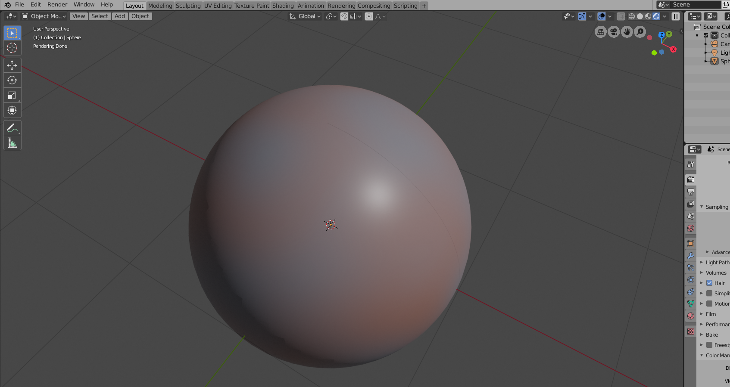Switch to orthographic grid view icon
Image resolution: width=730 pixels, height=387 pixels.
tap(600, 32)
